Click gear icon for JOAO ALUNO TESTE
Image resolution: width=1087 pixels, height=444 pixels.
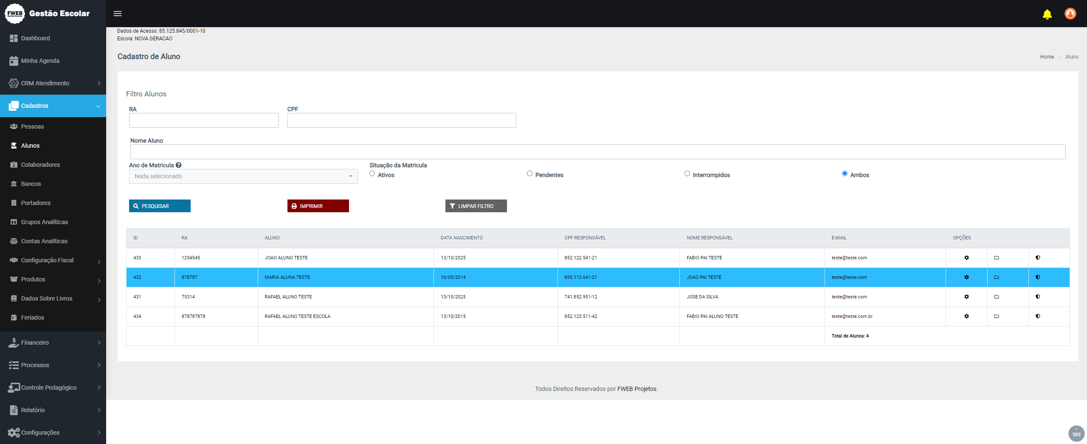(966, 258)
